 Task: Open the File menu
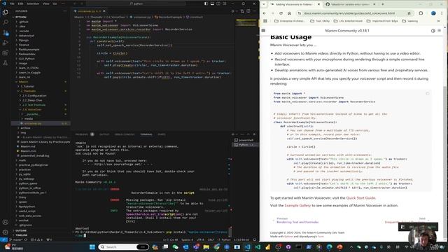(12, 3)
